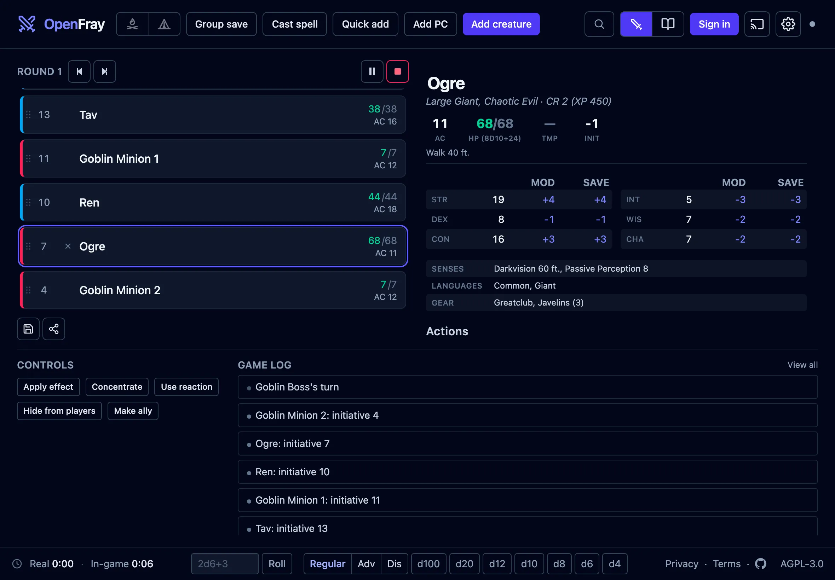This screenshot has height=580, width=835.
Task: Open the Privacy link
Action: coord(681,564)
